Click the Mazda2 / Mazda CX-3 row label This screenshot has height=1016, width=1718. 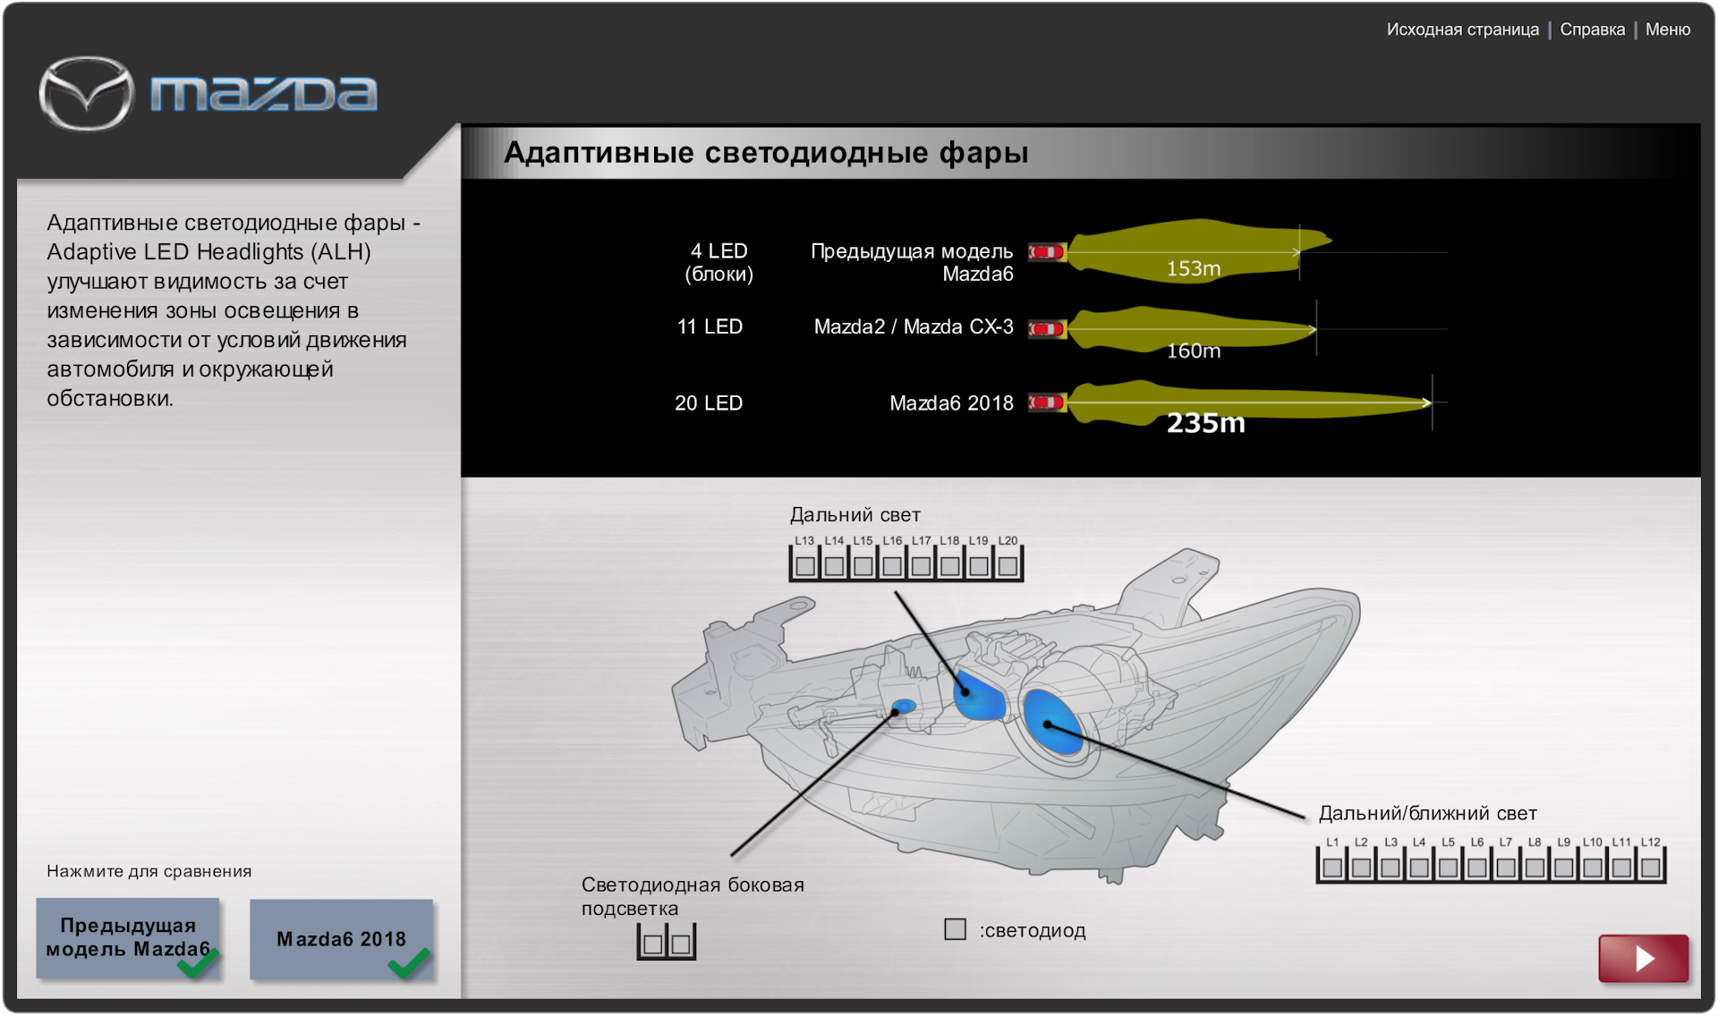click(914, 326)
